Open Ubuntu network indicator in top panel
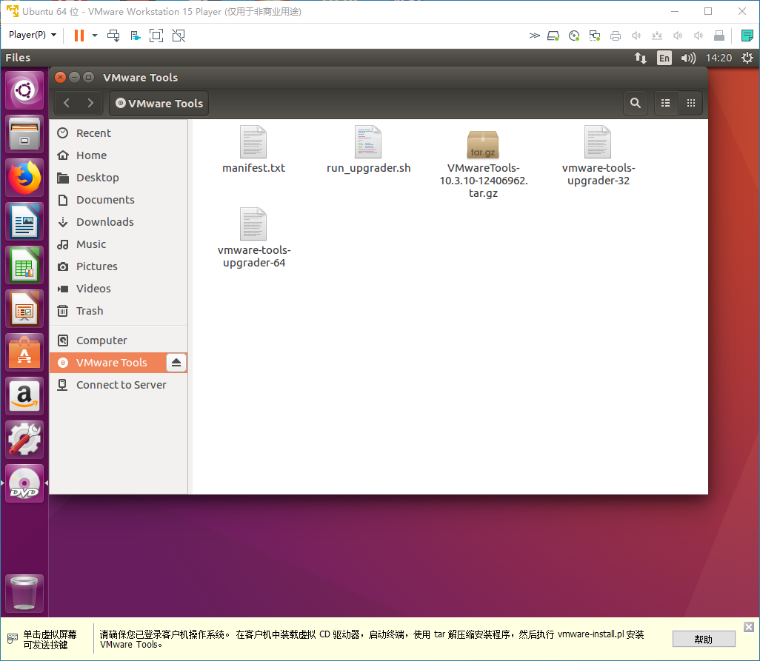This screenshot has width=760, height=661. [641, 58]
